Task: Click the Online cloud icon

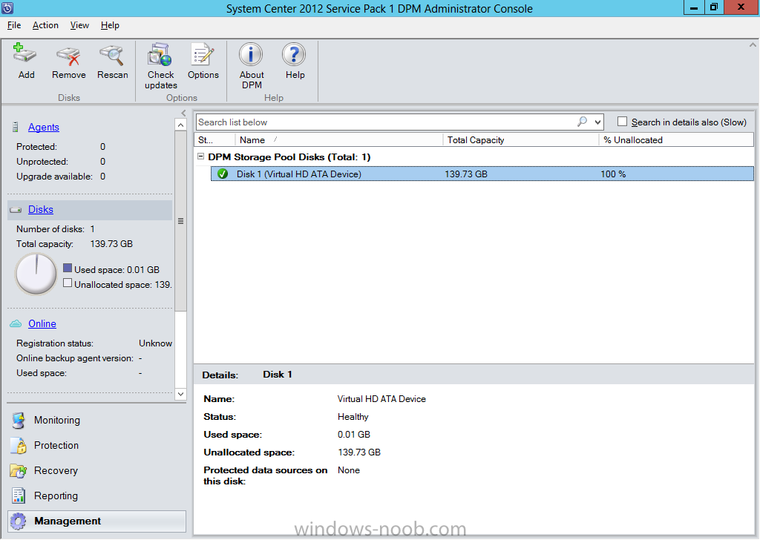Action: click(x=16, y=323)
